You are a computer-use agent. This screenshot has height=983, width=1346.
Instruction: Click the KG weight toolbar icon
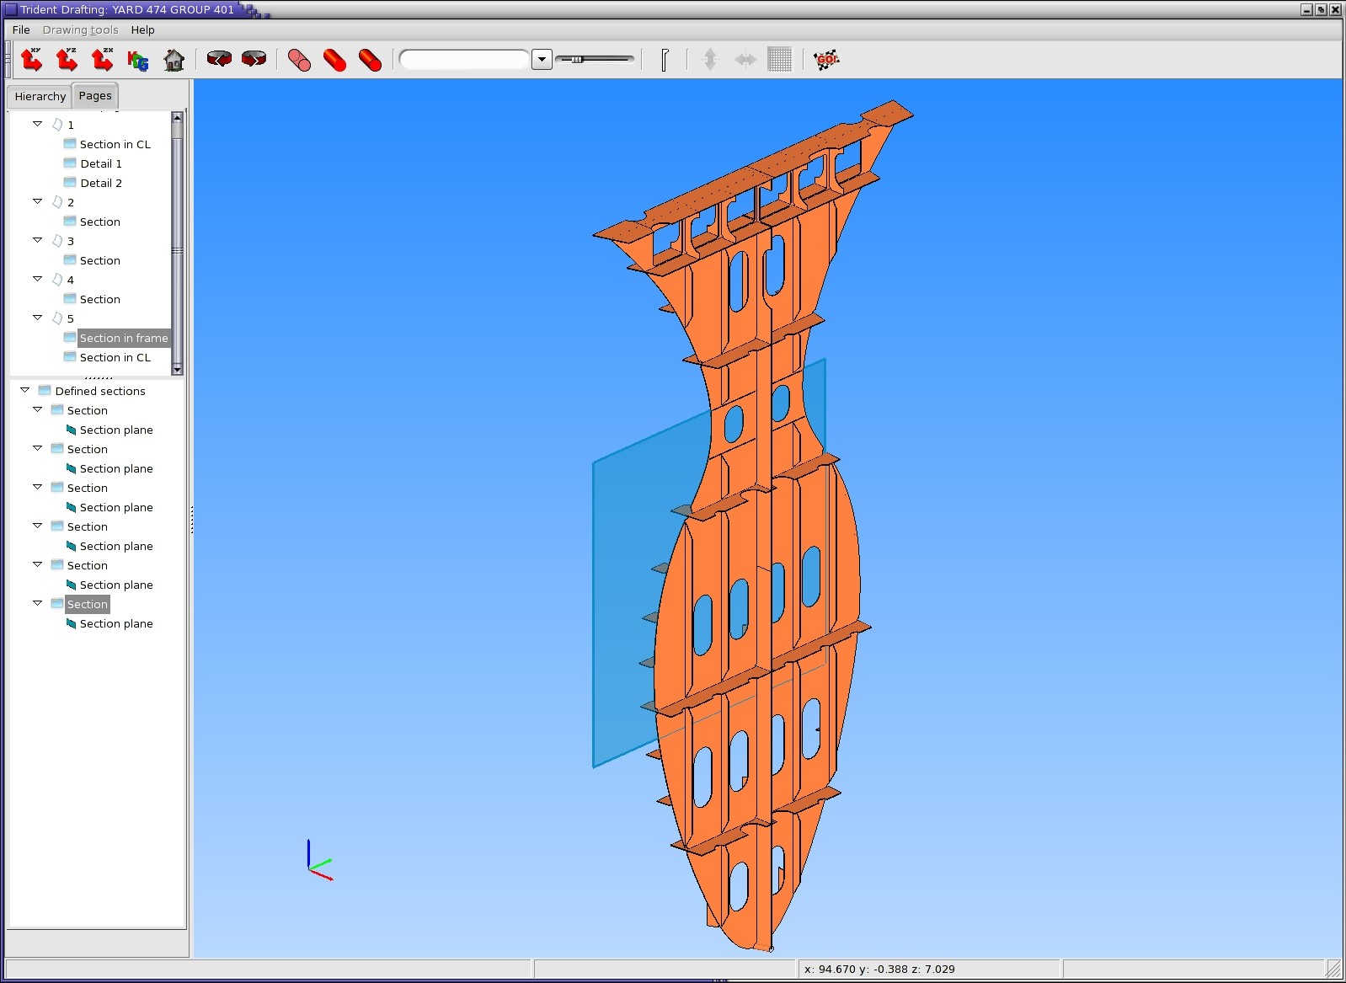138,60
